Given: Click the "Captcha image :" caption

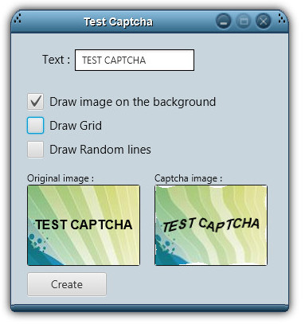Looking at the screenshot, I should 188,178.
